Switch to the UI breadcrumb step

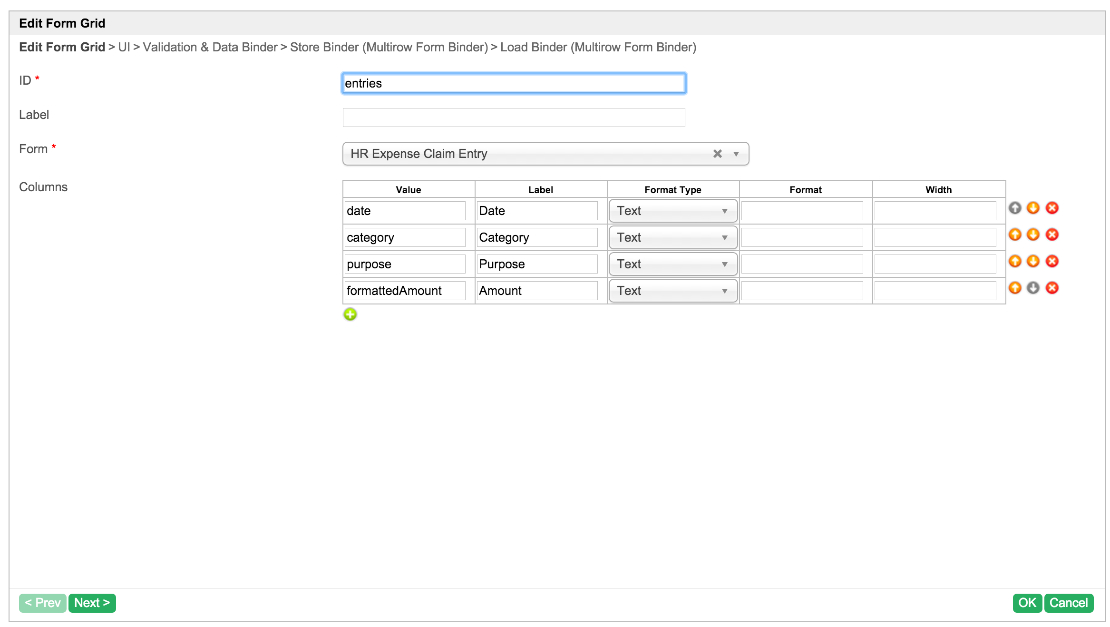(x=124, y=47)
